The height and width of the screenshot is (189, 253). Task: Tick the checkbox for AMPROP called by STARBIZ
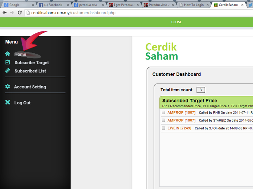pyautogui.click(x=163, y=120)
